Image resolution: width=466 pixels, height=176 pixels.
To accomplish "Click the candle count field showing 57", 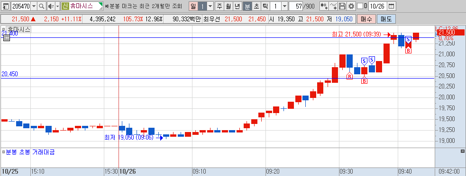I will click(296, 6).
